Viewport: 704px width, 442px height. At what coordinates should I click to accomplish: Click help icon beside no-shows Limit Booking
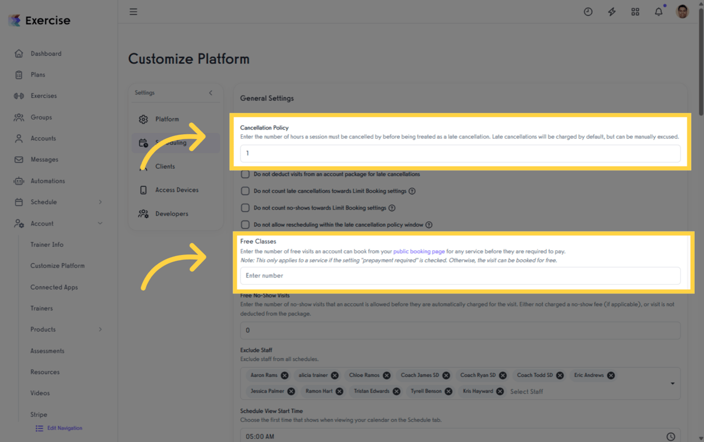[x=392, y=208]
